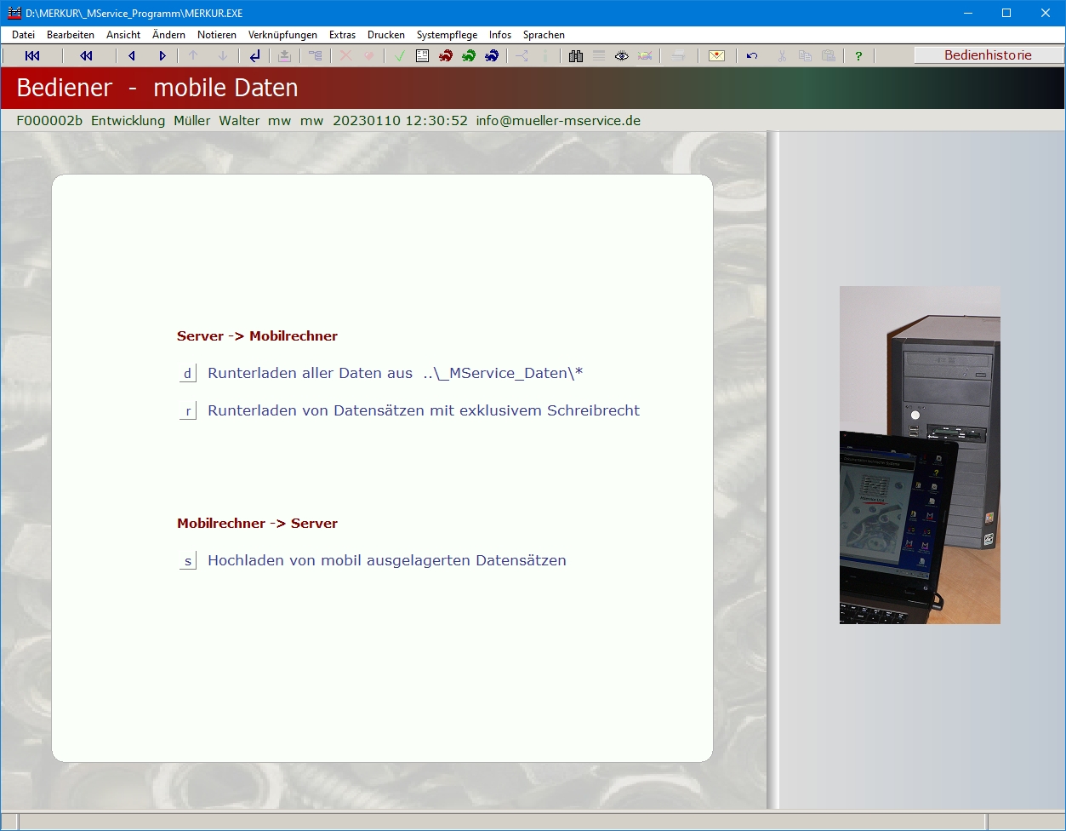Click the blue return/enter arrow icon
Viewport: 1066px width, 831px height.
click(254, 56)
